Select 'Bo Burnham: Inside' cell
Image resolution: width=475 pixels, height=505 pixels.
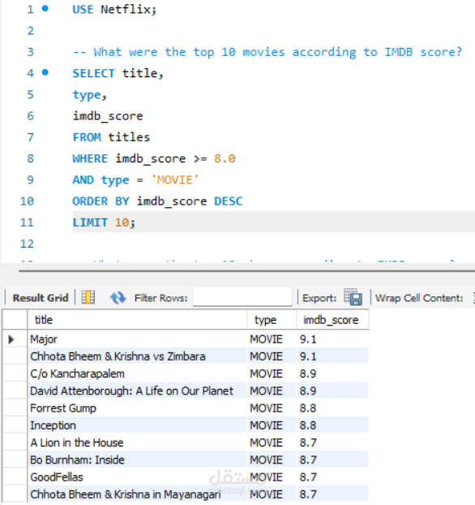137,460
